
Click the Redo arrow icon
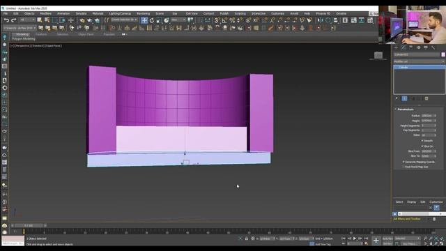coord(13,20)
